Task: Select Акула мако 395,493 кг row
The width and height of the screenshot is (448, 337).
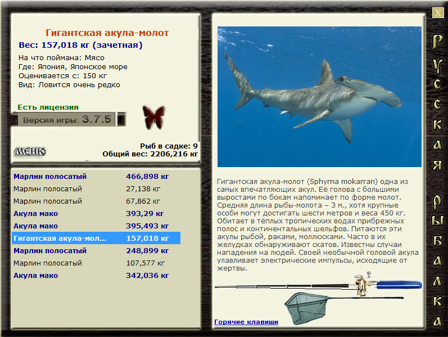Action: pos(96,226)
